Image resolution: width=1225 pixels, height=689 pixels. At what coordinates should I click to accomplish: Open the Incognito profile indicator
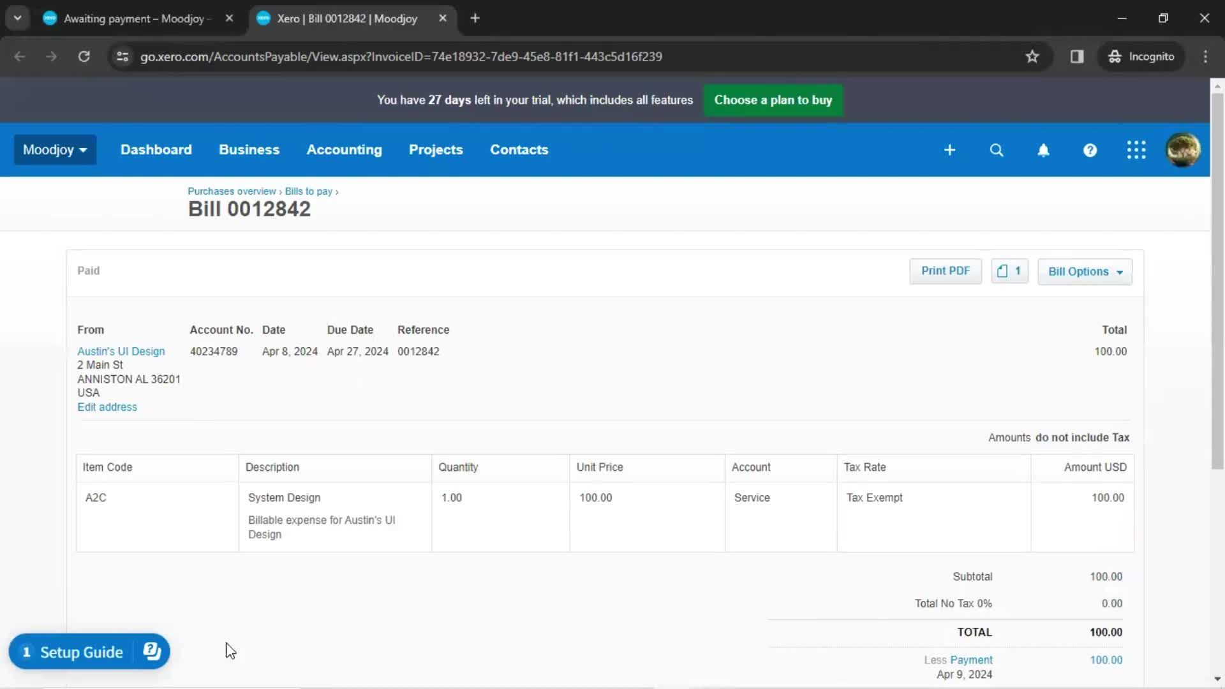[x=1141, y=57]
